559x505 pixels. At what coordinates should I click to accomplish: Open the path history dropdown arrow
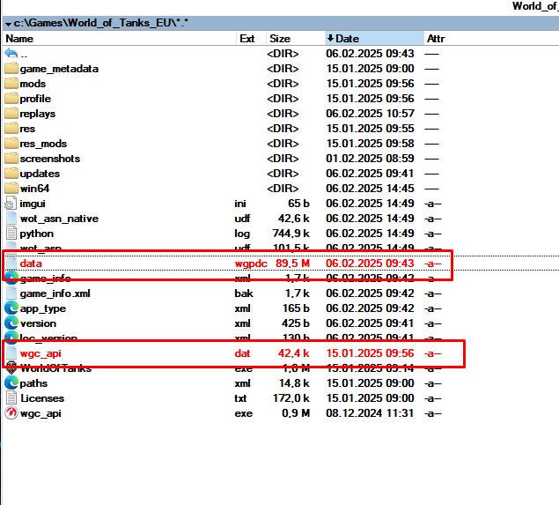pos(8,23)
